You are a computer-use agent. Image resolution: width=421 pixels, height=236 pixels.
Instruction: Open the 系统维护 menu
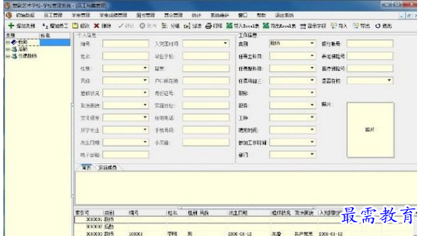point(219,15)
